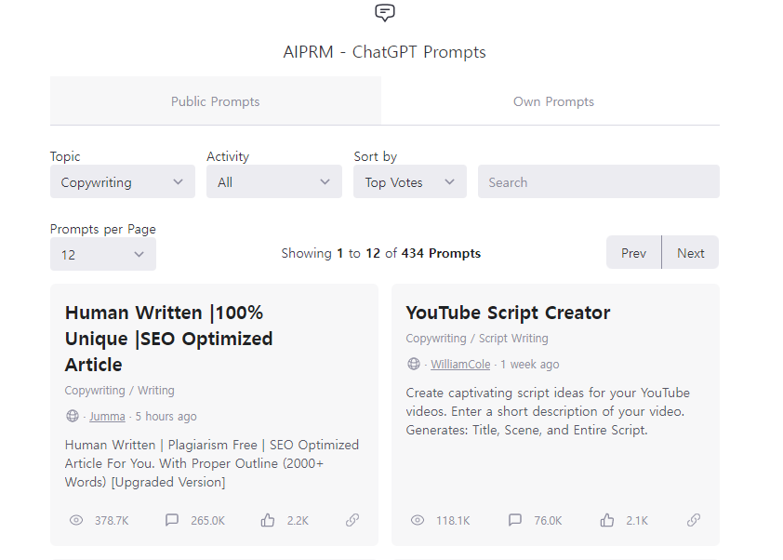Click the globe icon beside Jumma
The height and width of the screenshot is (560, 783).
pyautogui.click(x=73, y=416)
